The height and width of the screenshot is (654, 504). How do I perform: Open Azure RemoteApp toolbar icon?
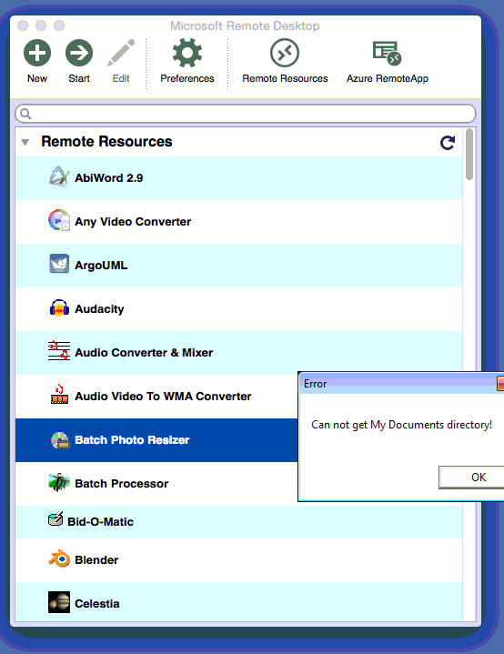tap(388, 53)
